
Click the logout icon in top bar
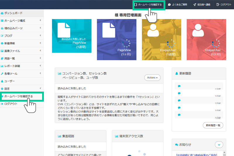[218, 5]
